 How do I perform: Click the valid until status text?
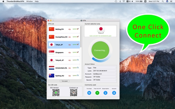pos(100,36)
